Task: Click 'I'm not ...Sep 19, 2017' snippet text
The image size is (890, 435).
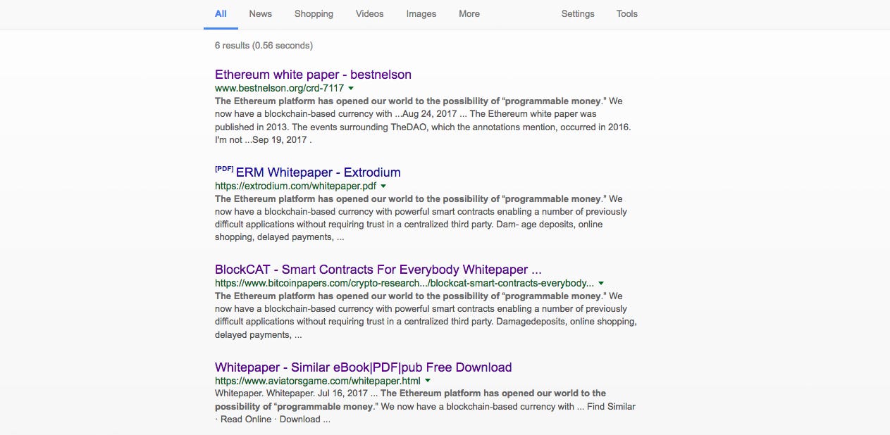Action: pos(264,140)
